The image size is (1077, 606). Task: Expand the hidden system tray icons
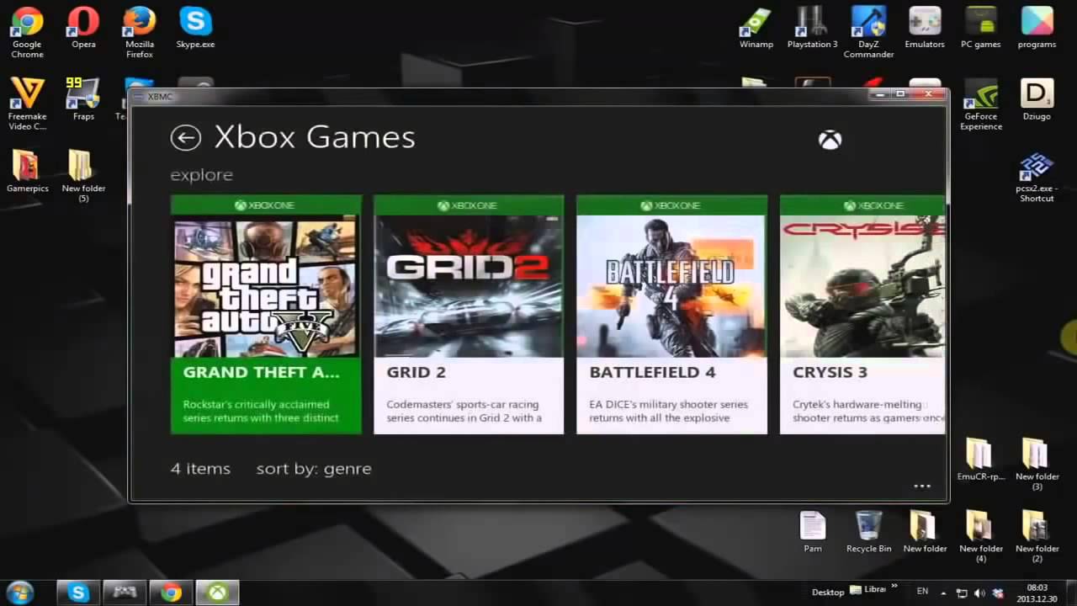coord(944,592)
